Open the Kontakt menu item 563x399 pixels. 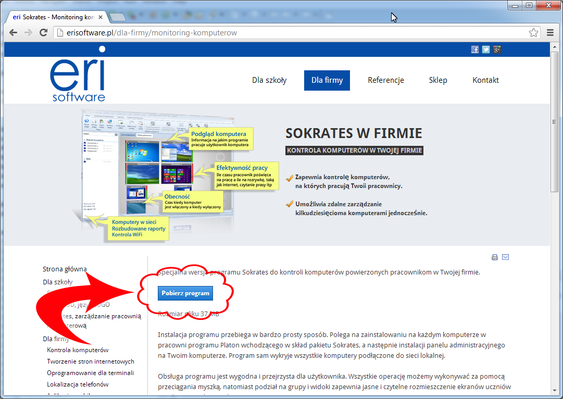485,80
